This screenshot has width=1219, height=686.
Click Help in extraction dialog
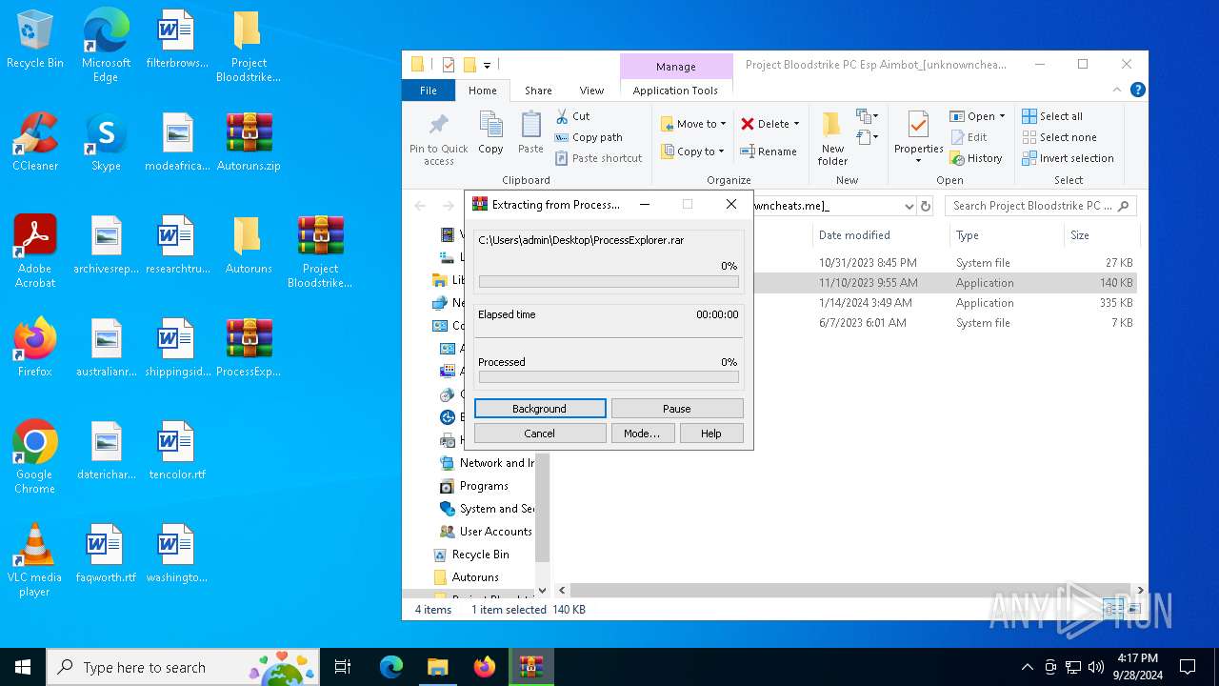click(x=711, y=434)
